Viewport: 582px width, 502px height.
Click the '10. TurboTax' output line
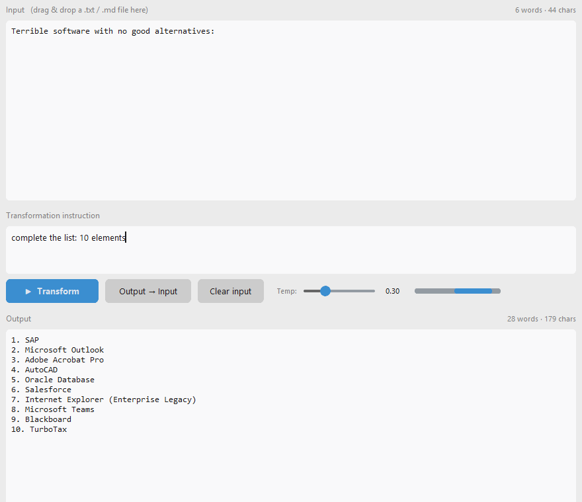click(x=39, y=429)
